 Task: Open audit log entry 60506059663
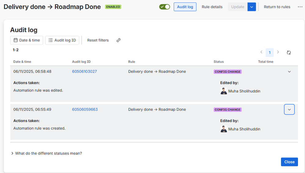tap(85, 110)
